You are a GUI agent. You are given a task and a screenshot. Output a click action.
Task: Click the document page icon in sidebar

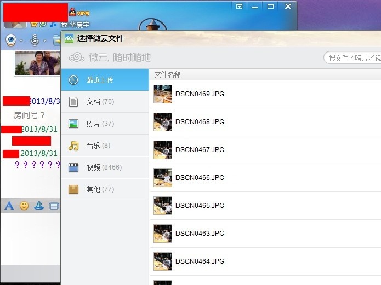pos(73,102)
